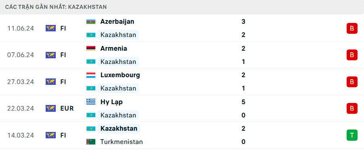Click the EUR competition label

[x=67, y=109]
